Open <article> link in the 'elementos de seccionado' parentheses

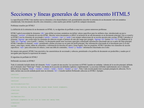(47, 37)
